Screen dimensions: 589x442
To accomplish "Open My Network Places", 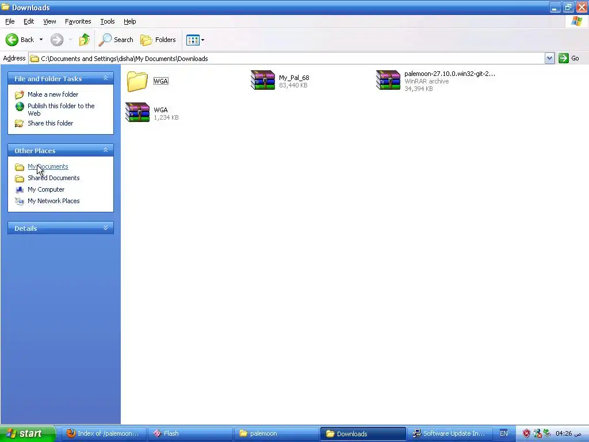I will click(x=53, y=201).
